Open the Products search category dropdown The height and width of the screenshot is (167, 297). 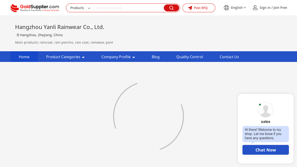coord(80,8)
